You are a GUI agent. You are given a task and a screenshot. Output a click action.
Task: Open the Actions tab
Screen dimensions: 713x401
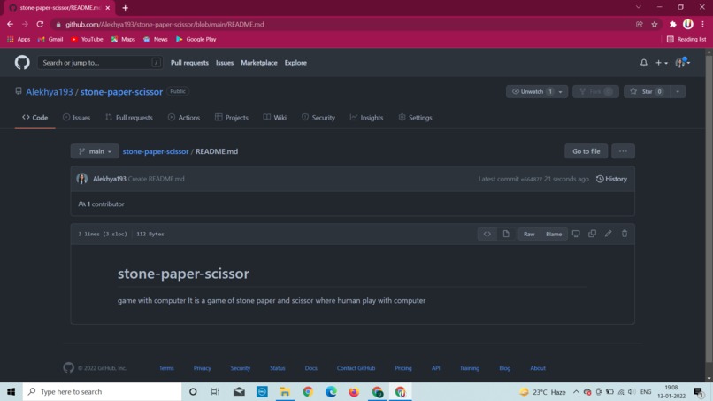click(x=184, y=118)
